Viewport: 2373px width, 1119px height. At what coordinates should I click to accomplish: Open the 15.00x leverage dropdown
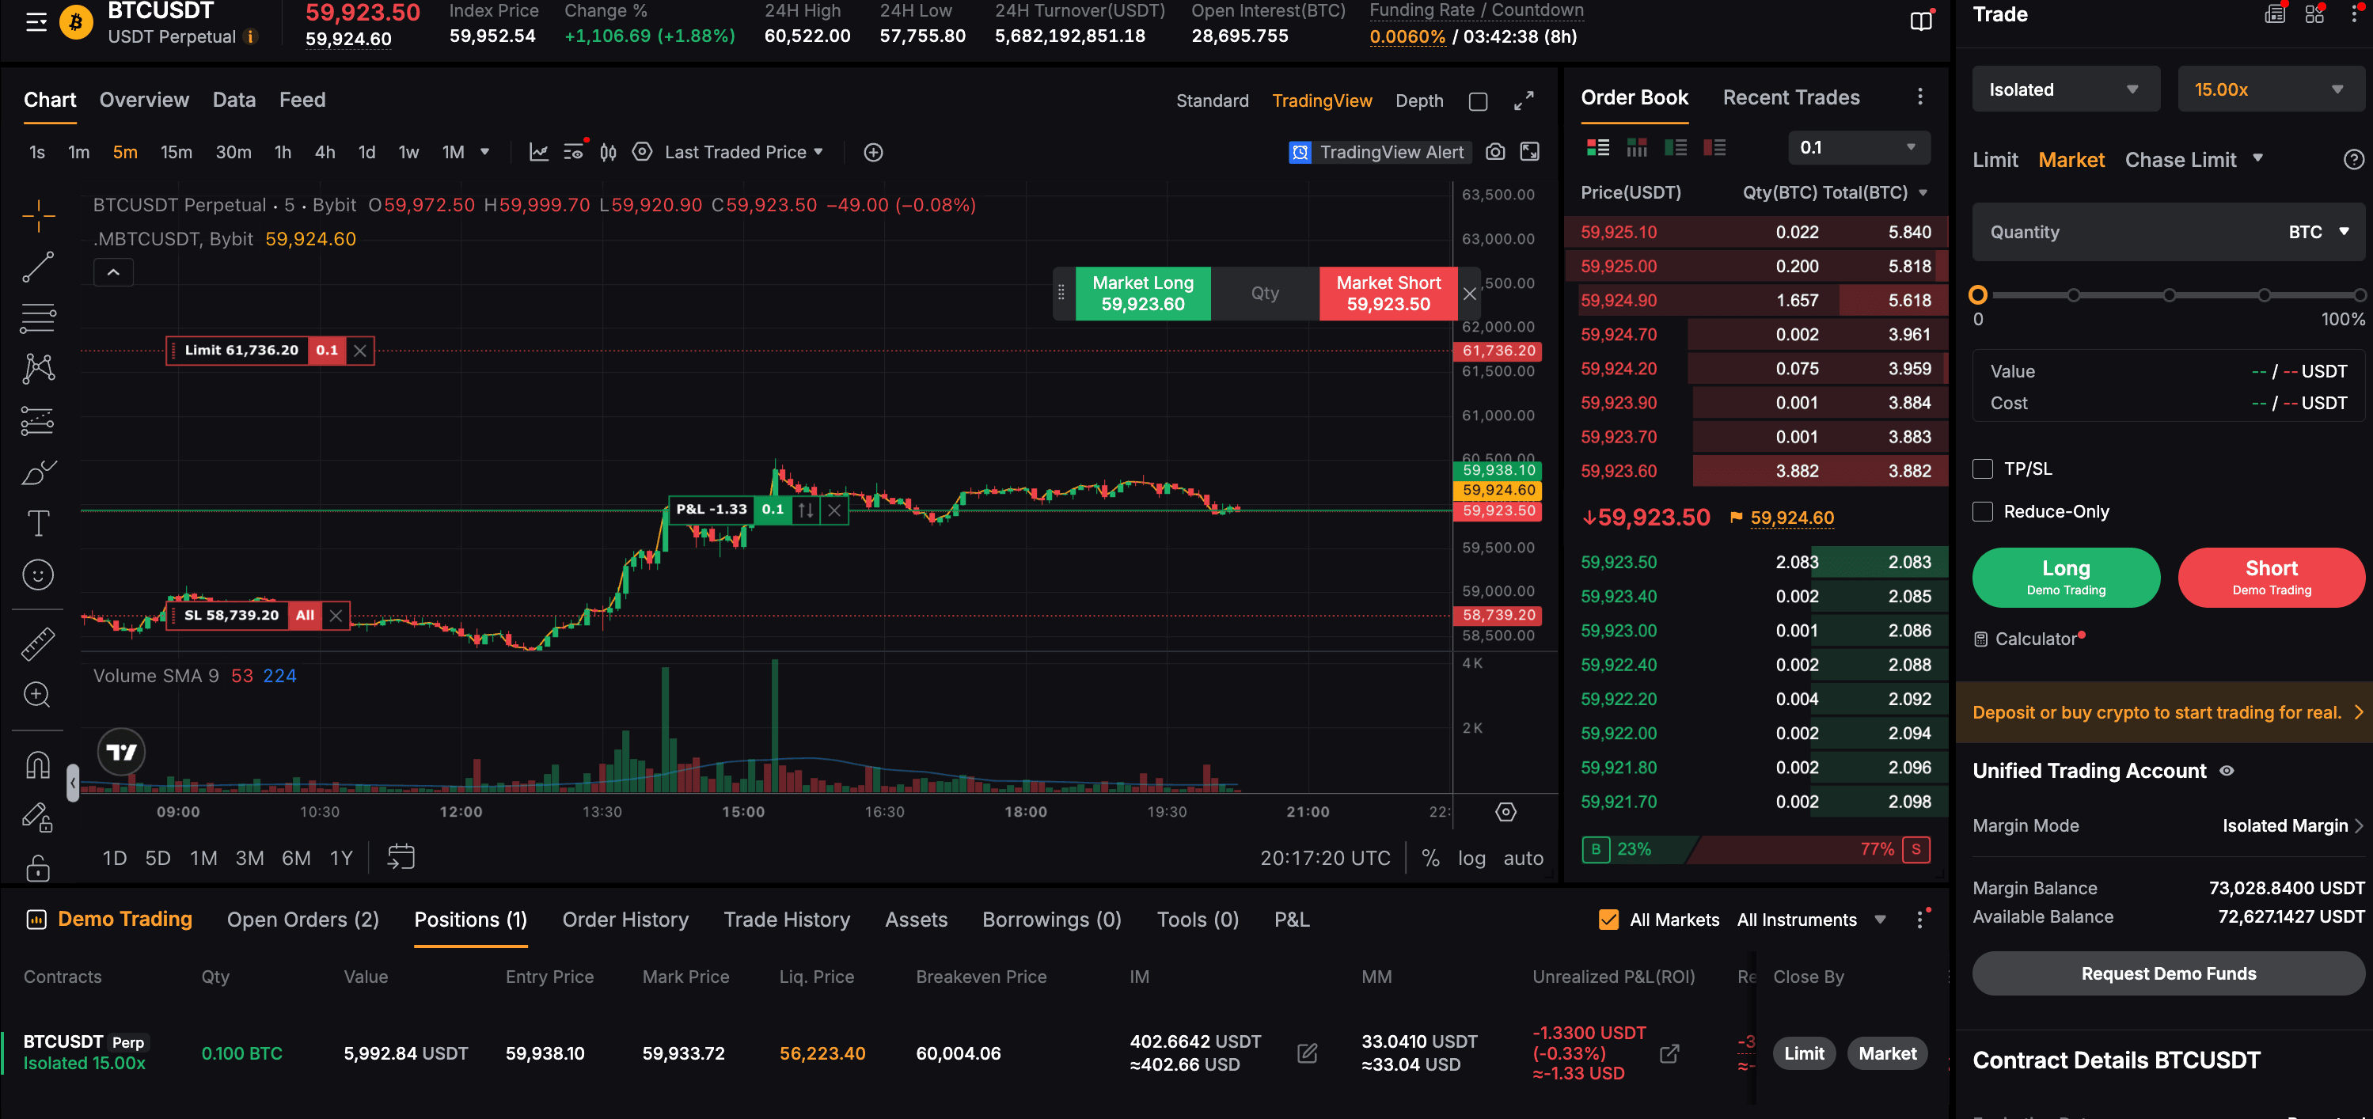(2271, 89)
